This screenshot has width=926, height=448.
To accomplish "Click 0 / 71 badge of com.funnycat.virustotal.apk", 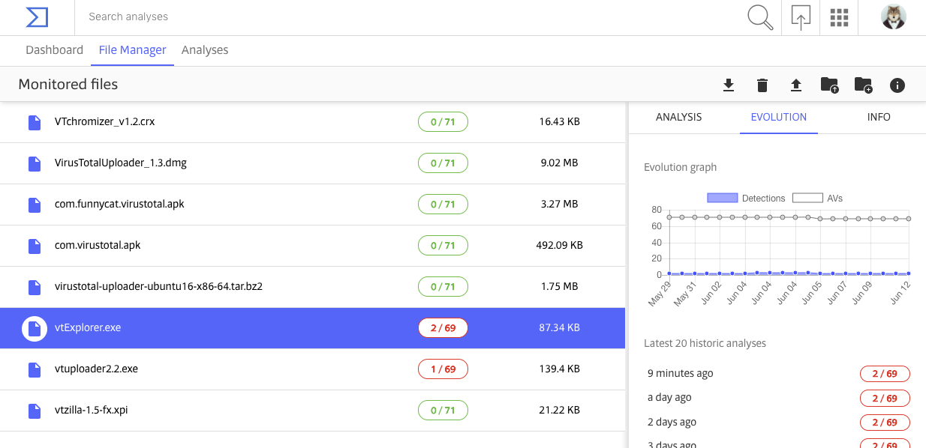I will click(443, 204).
